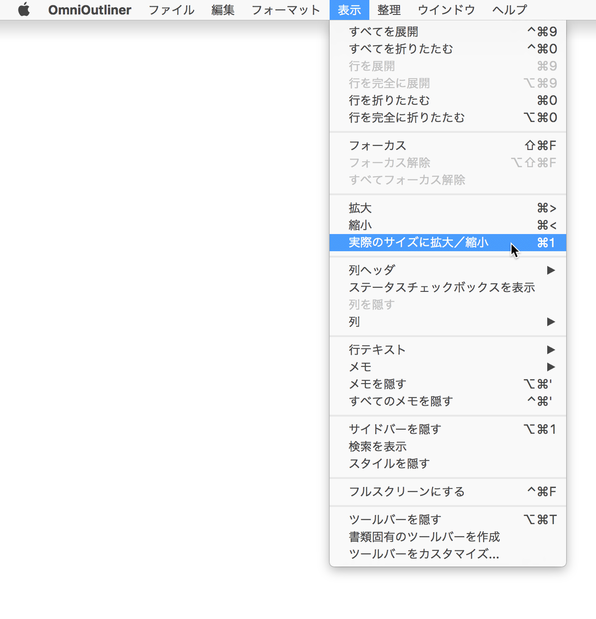The image size is (596, 619).
Task: Open the フォーマット menu
Action: coord(286,9)
